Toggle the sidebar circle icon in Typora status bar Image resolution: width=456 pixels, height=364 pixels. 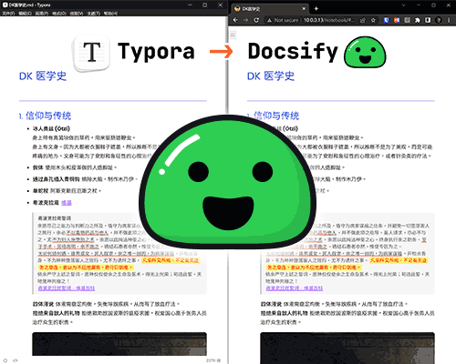(x=5, y=360)
